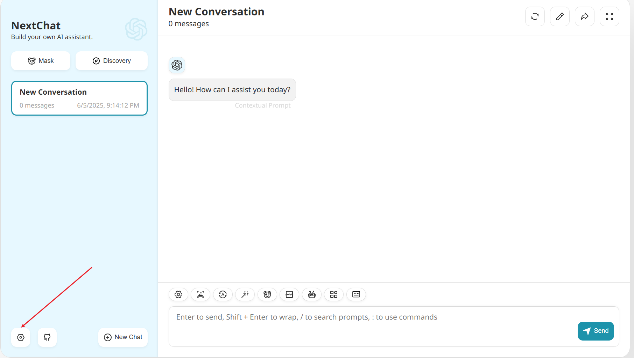The image size is (634, 358).
Task: Open chat settings gear above the input
Action: coord(178,294)
